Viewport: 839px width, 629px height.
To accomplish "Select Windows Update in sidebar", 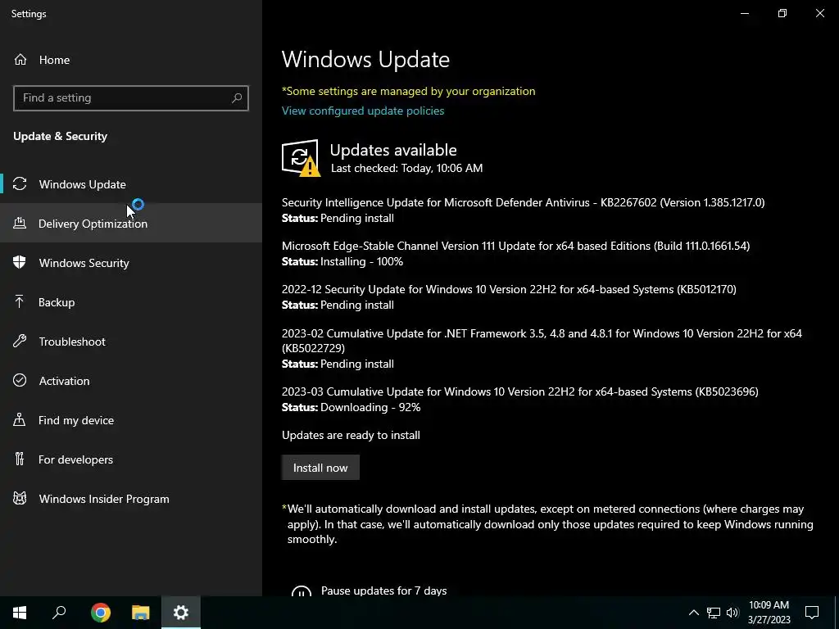I will pos(131,184).
